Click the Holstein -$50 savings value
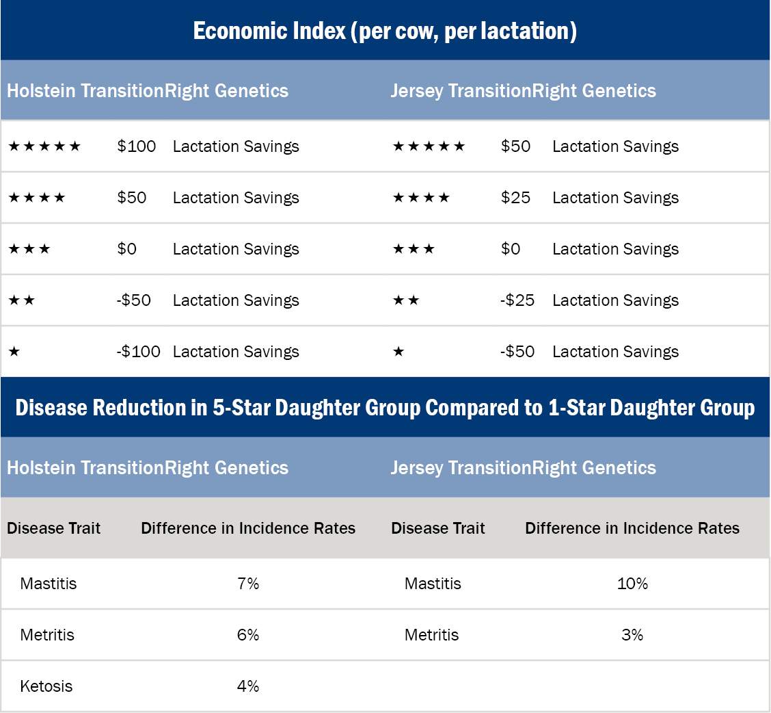 click(133, 300)
